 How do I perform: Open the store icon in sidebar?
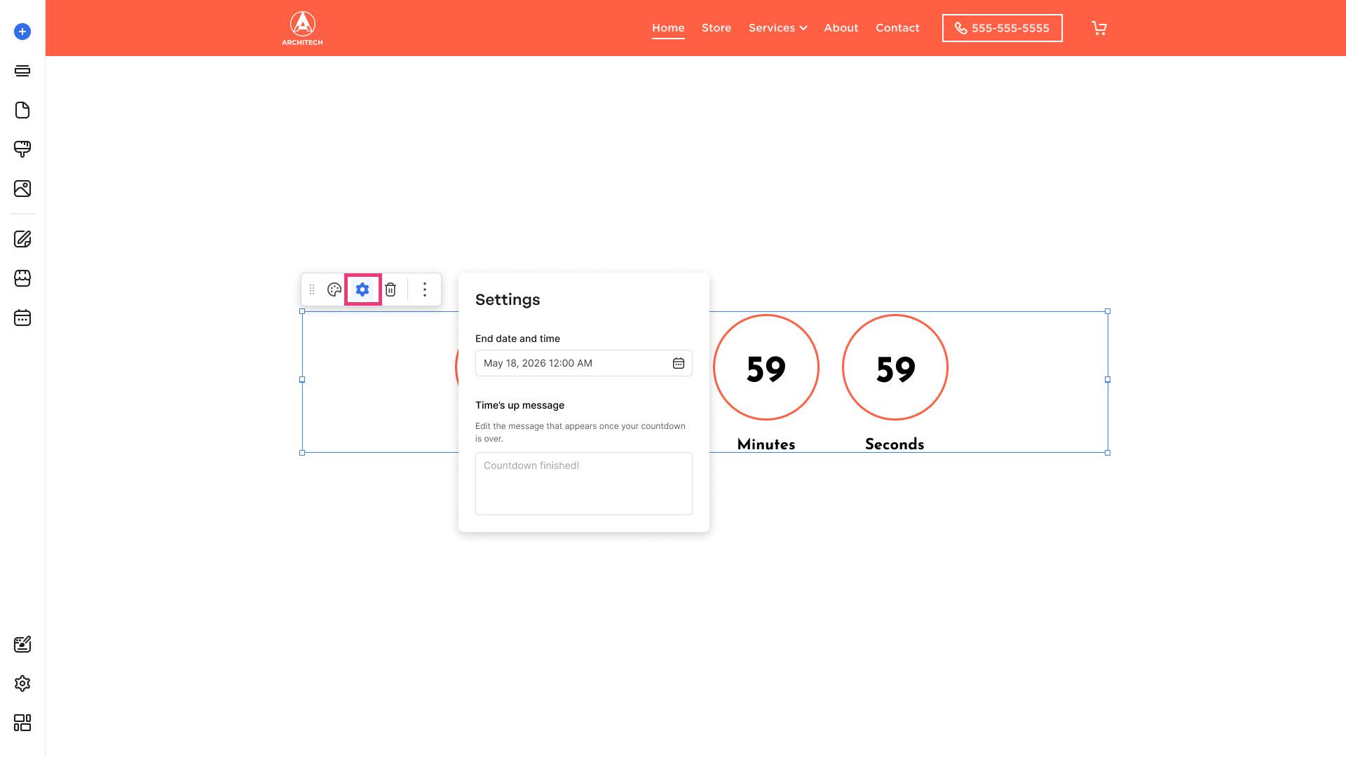22,278
